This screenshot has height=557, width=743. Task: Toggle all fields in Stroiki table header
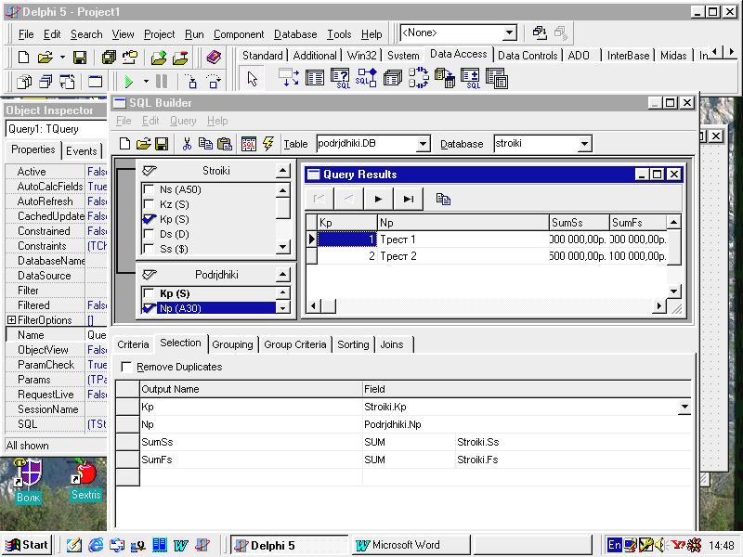coord(150,170)
